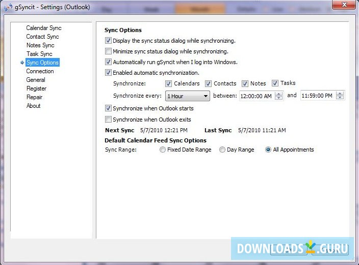Click the gSyncit title bar icon
Viewport: 359px width, 265px height.
8,7
